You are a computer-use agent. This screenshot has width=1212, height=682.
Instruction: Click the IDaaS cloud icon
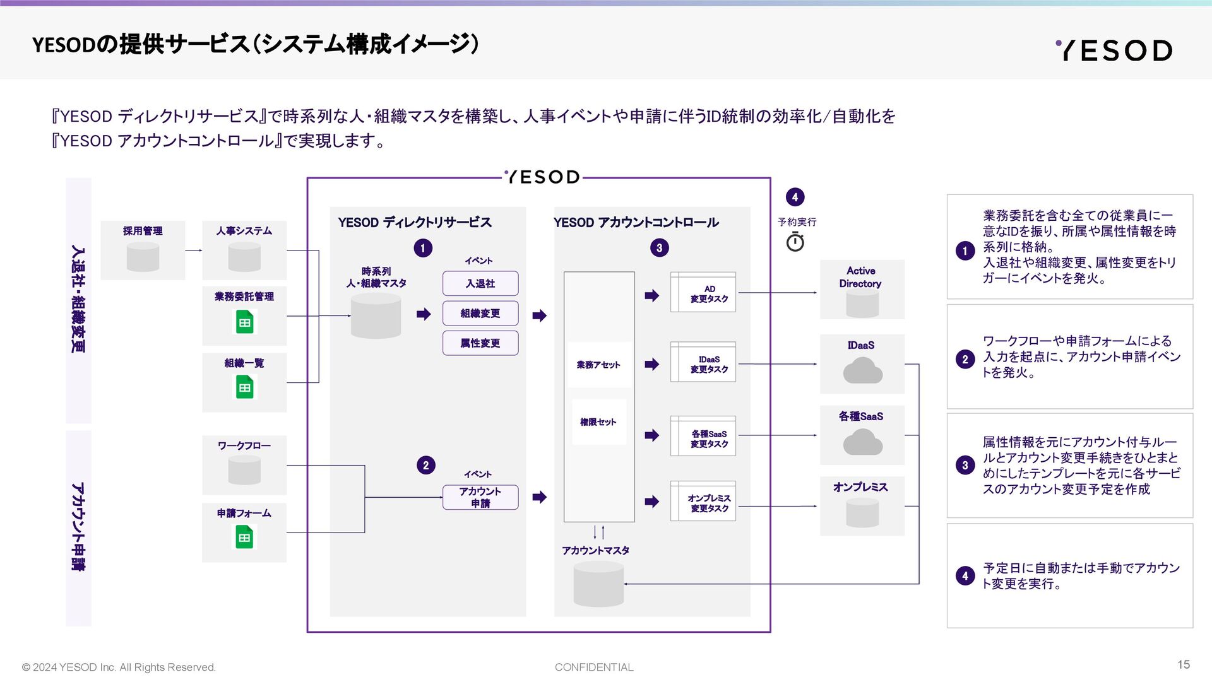862,370
